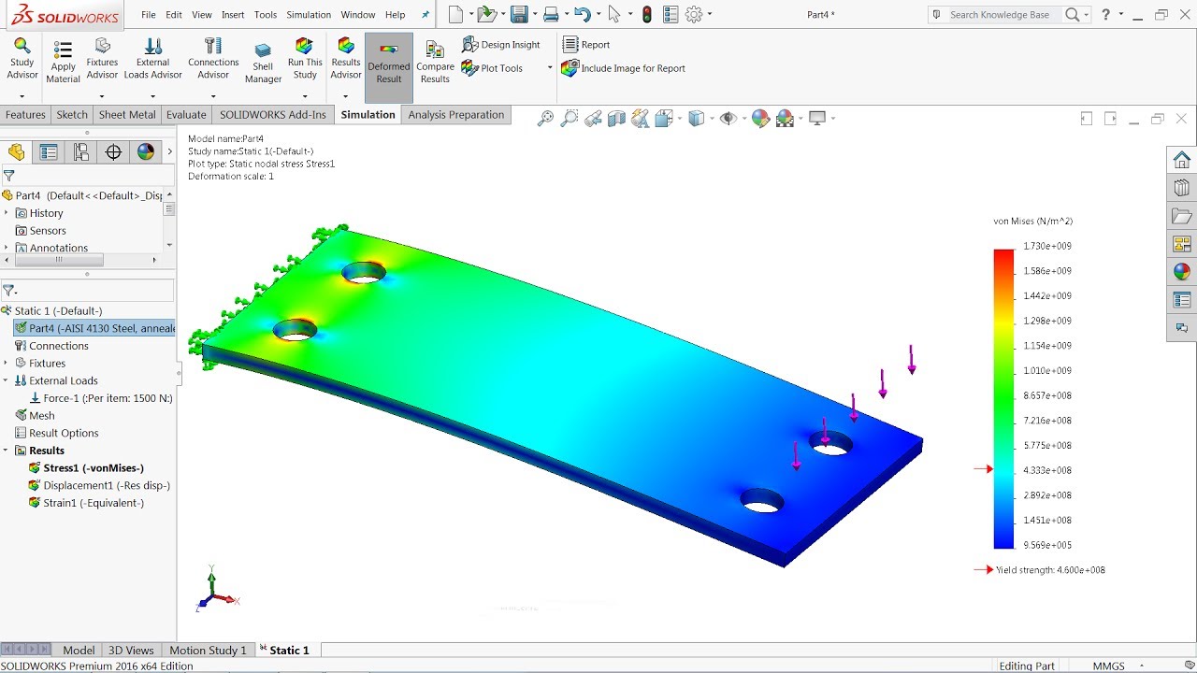The height and width of the screenshot is (673, 1197).
Task: Open the Plot Tools dropdown arrow
Action: pos(549,68)
